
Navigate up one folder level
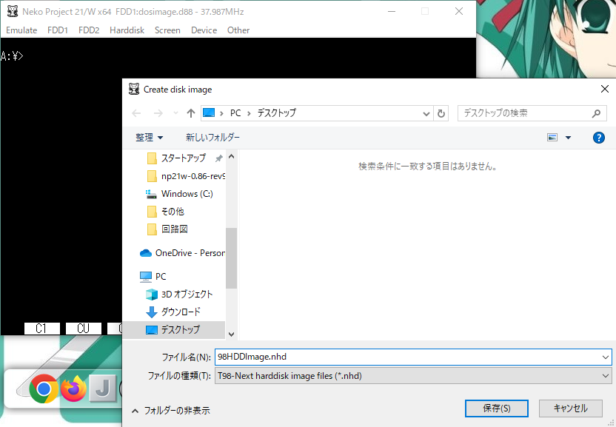coord(191,113)
